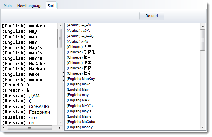Select the first Arabic entry in right list
212x137 pixels.
pos(79,25)
